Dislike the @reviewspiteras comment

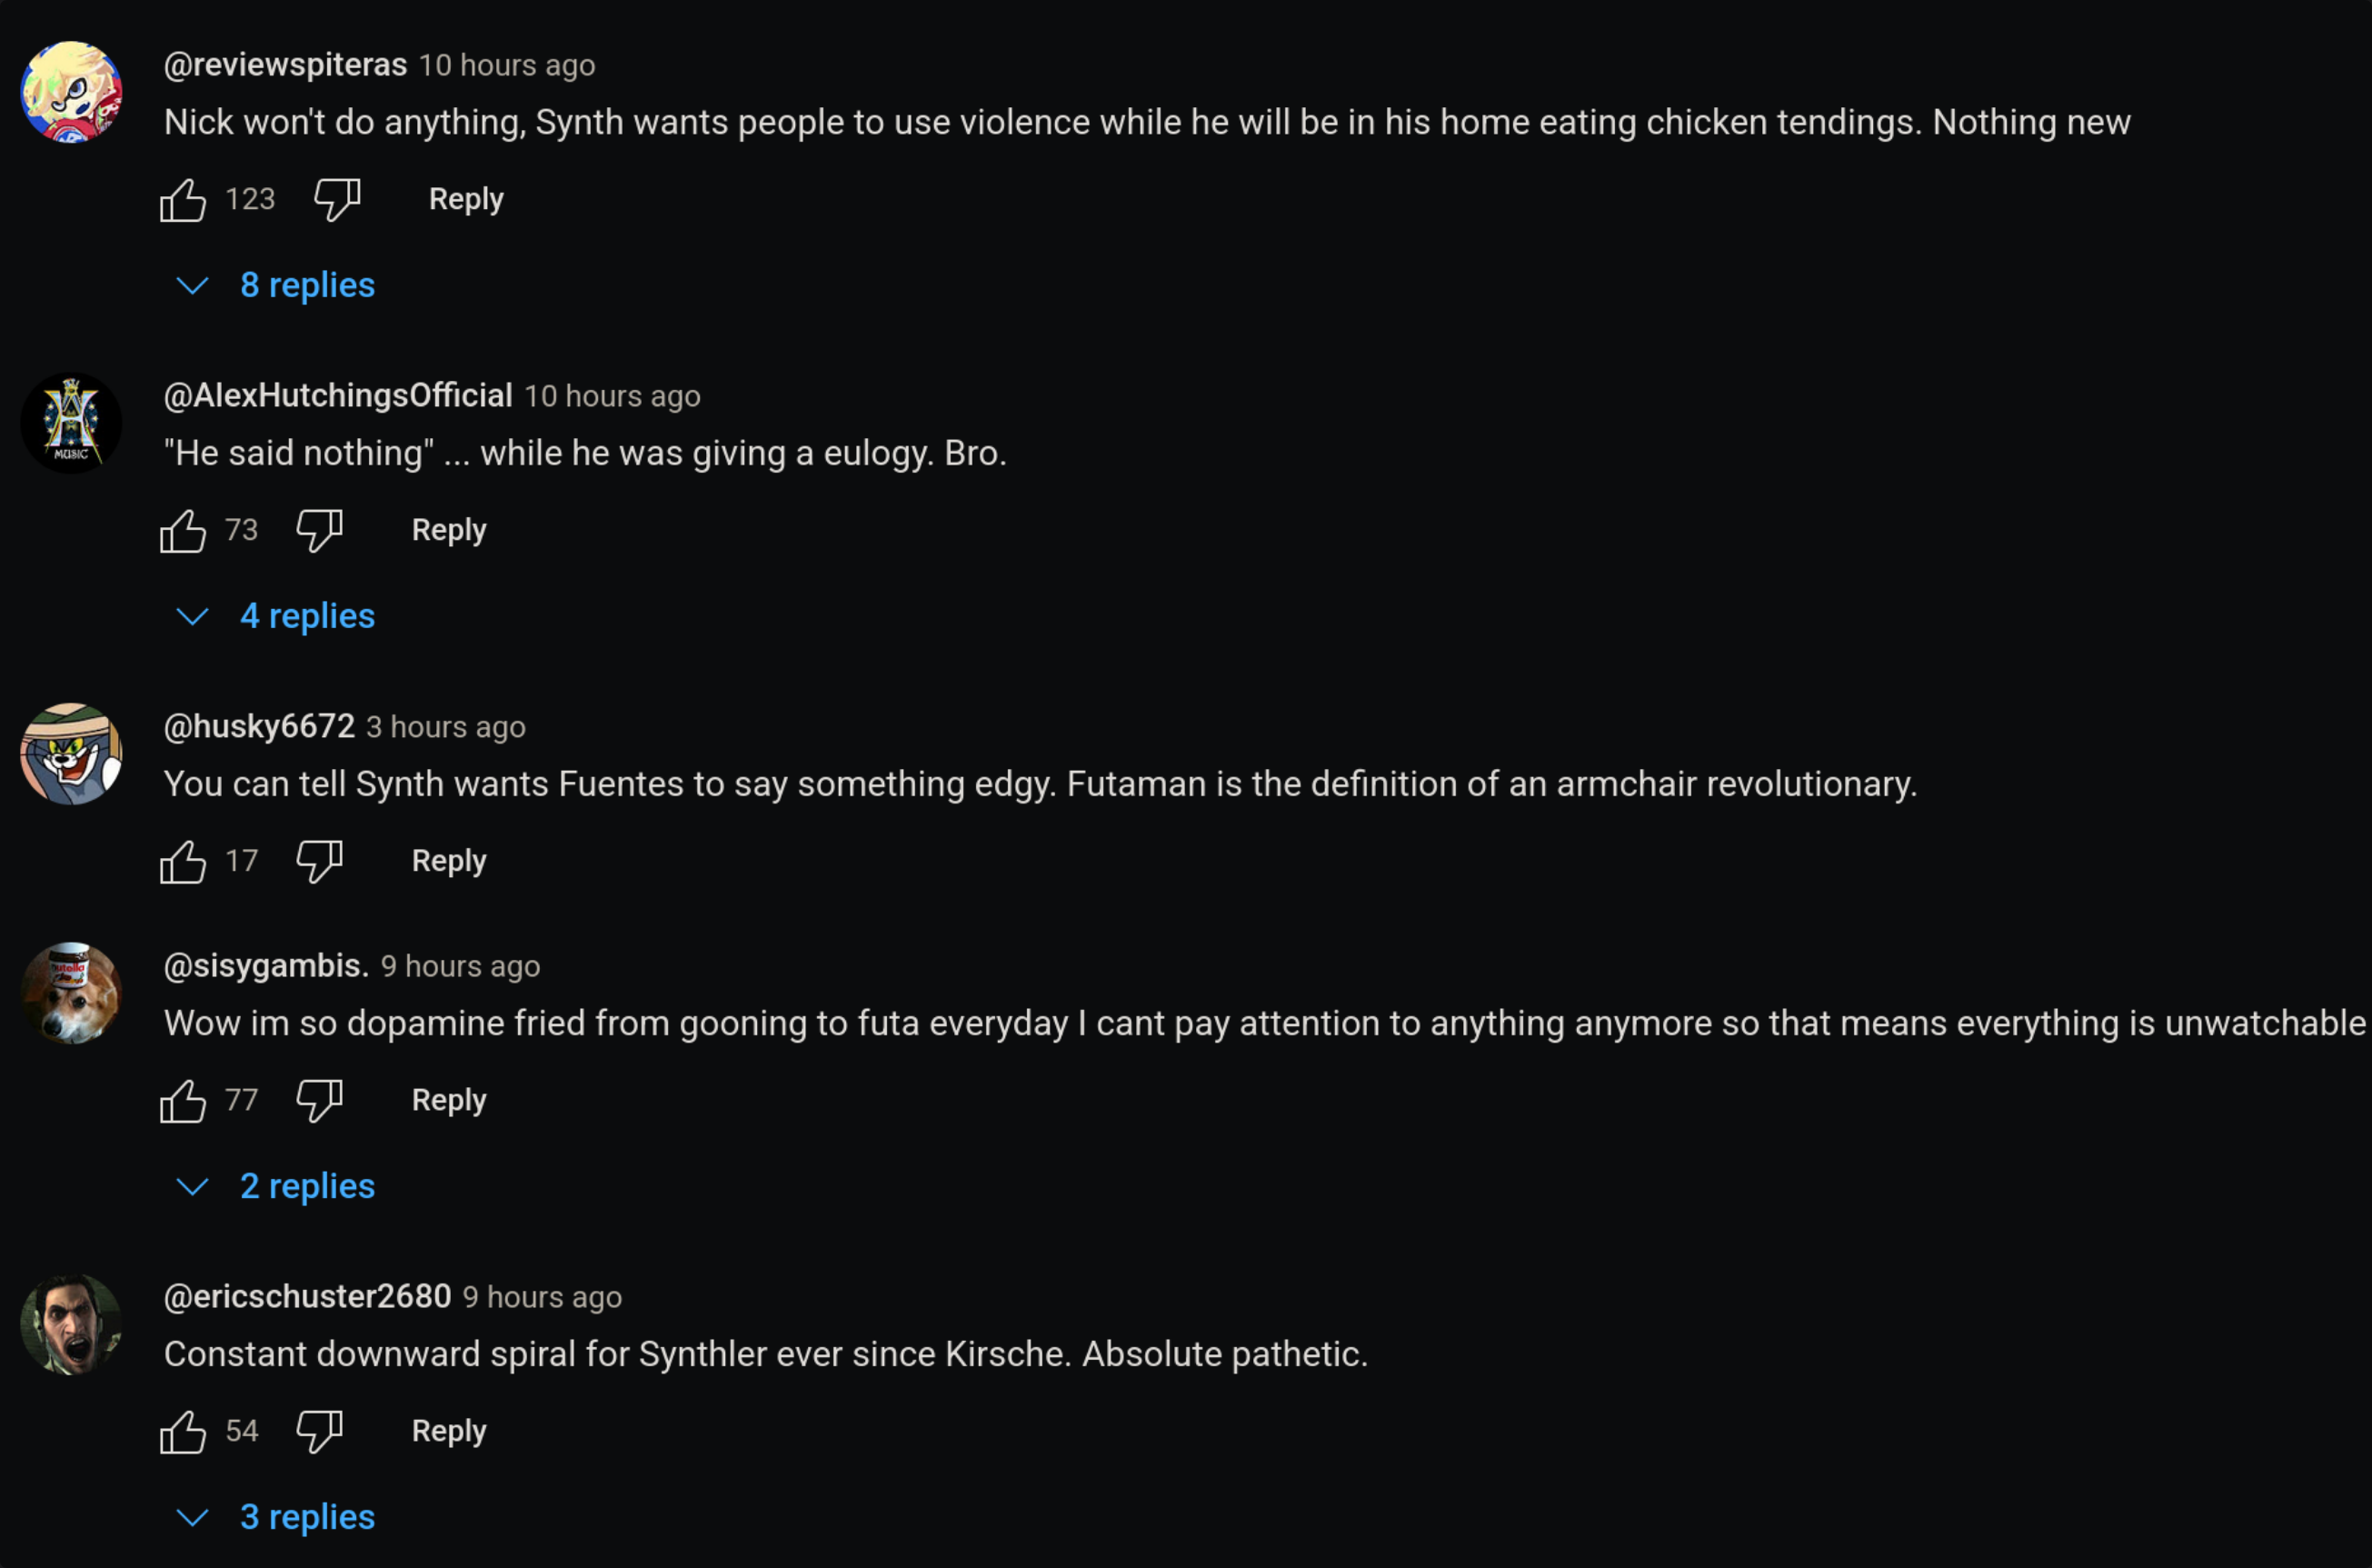337,200
